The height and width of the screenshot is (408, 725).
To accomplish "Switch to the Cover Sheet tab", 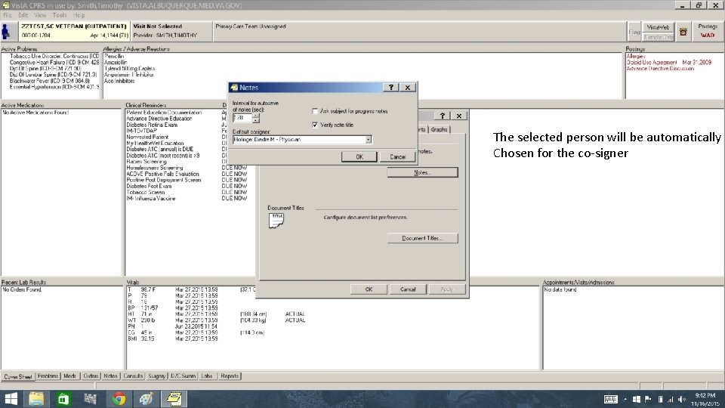I will click(x=18, y=376).
